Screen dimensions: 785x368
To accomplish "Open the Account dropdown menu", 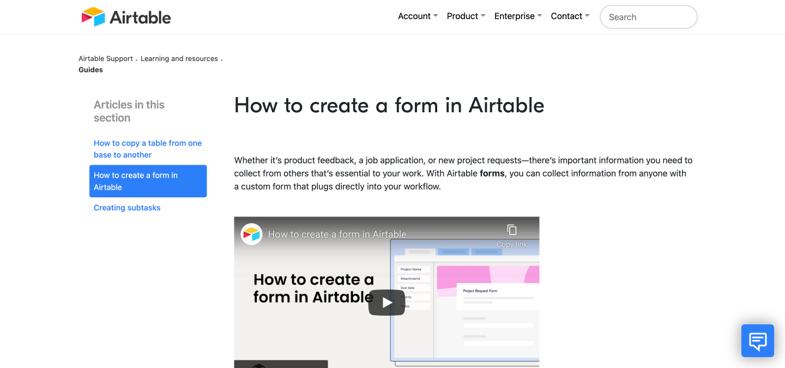I will click(x=418, y=16).
